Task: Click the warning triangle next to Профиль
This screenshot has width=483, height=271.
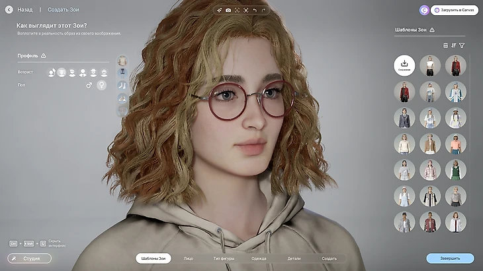Action: [44, 55]
